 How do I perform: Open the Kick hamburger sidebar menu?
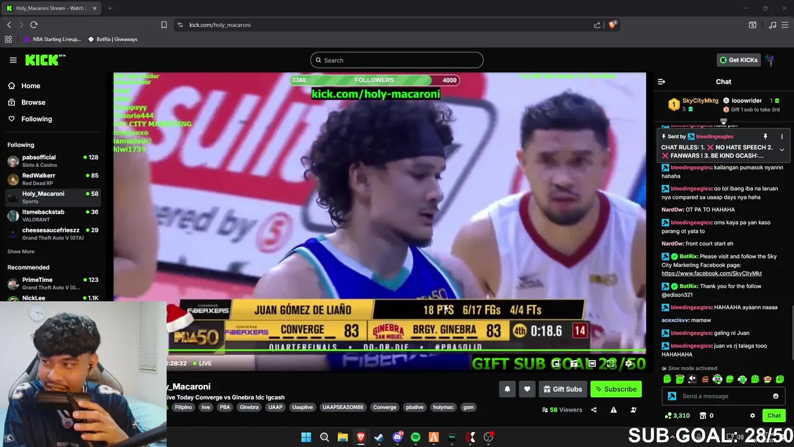click(x=13, y=60)
